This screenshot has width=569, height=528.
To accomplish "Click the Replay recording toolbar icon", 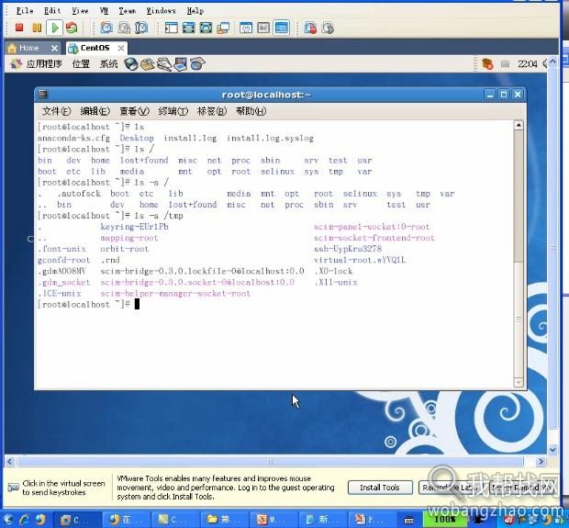I will tap(328, 28).
